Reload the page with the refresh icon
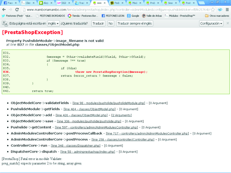 [17, 9]
